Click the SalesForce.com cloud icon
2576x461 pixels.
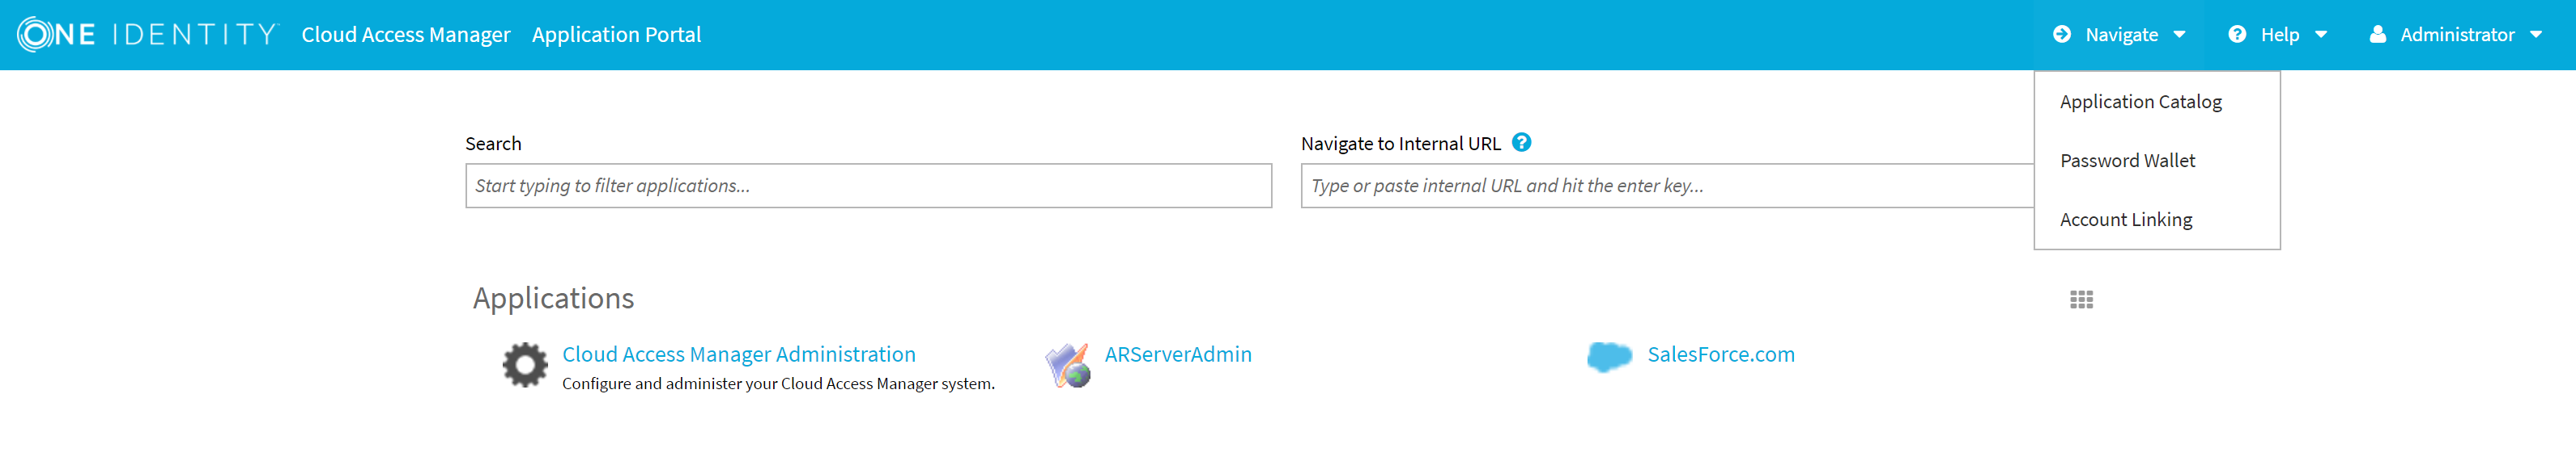pos(1609,356)
